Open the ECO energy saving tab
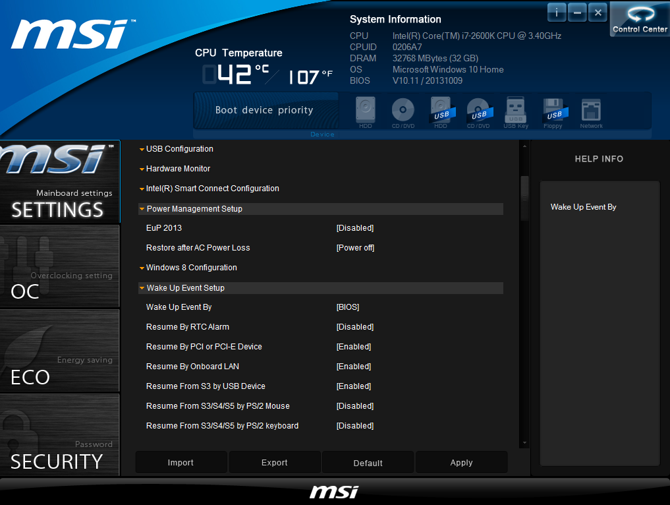The width and height of the screenshot is (670, 505). pyautogui.click(x=60, y=351)
